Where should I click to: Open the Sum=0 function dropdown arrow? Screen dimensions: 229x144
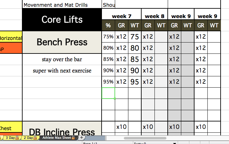174,143
